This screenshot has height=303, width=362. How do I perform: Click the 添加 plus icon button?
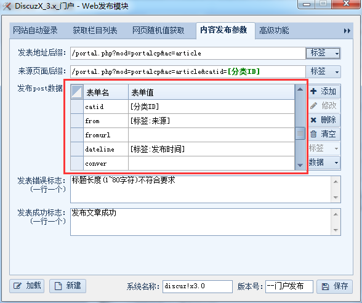[324, 91]
